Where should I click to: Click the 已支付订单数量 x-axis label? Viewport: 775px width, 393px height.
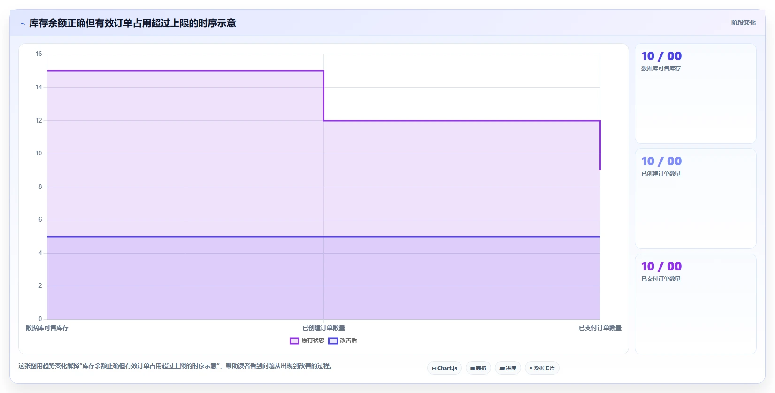(x=600, y=328)
